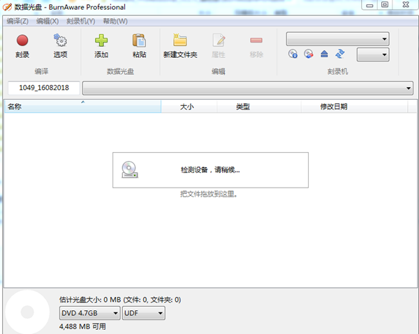Click the green Add (添加) plus icon

click(101, 45)
